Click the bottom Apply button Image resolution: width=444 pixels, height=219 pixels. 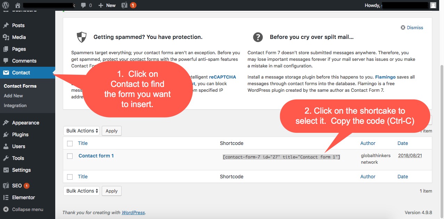(x=112, y=191)
